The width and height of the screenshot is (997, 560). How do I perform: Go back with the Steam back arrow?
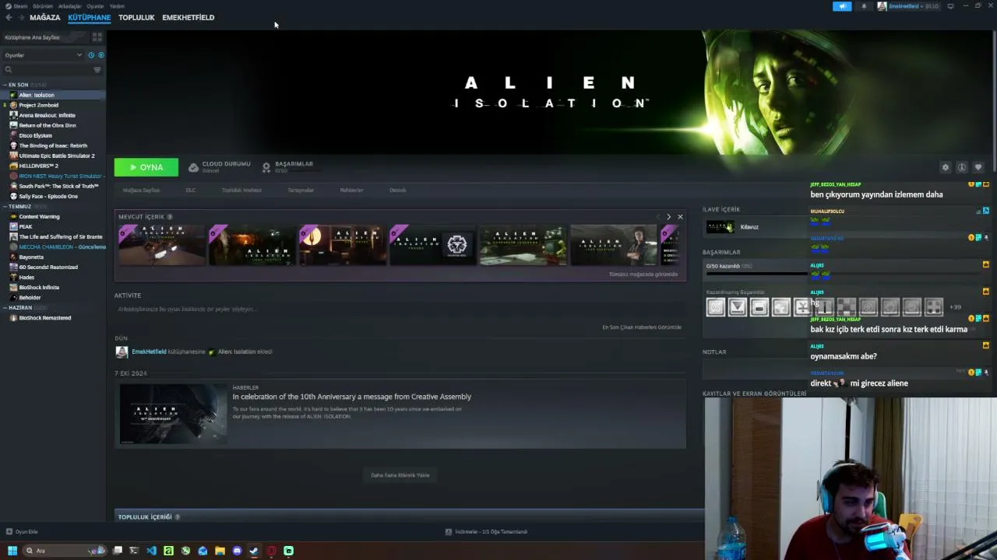(x=9, y=17)
